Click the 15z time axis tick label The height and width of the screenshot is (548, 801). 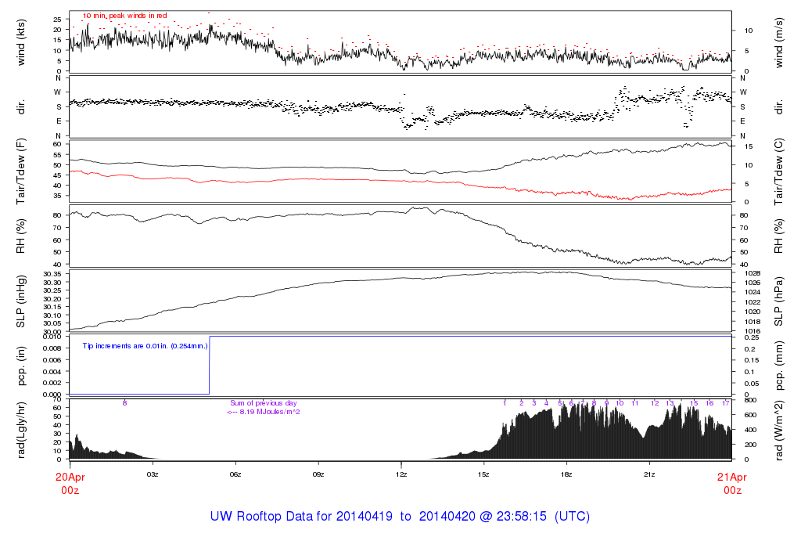pyautogui.click(x=483, y=474)
